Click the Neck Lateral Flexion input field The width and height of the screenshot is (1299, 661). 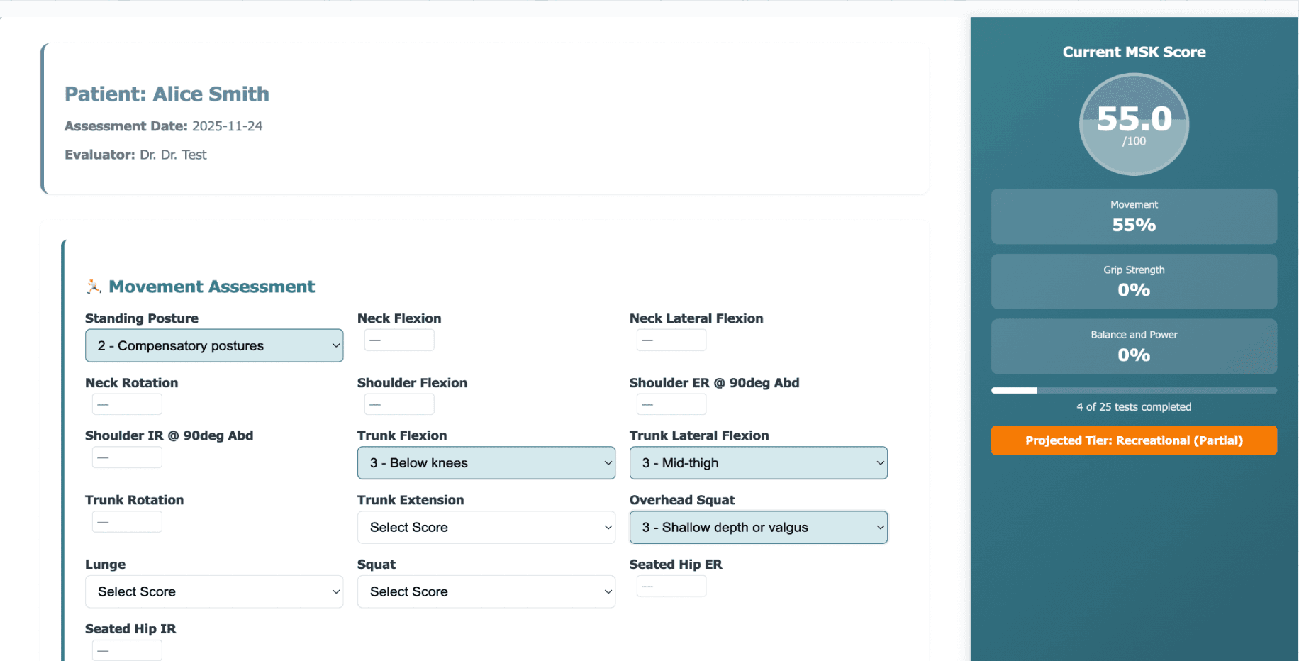point(671,340)
